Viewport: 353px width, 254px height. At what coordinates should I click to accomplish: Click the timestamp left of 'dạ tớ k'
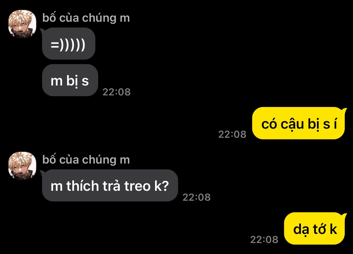pyautogui.click(x=264, y=240)
